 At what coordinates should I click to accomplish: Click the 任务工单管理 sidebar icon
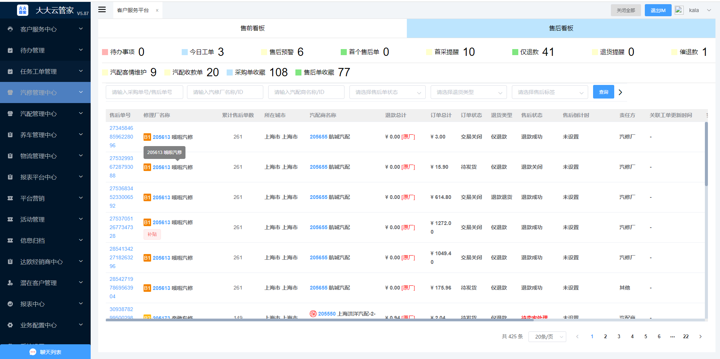click(x=10, y=71)
